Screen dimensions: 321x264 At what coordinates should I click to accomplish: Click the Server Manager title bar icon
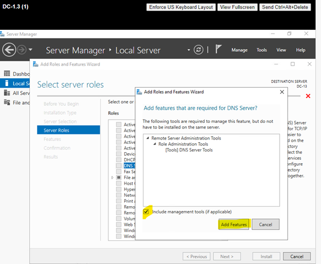(x=2, y=34)
